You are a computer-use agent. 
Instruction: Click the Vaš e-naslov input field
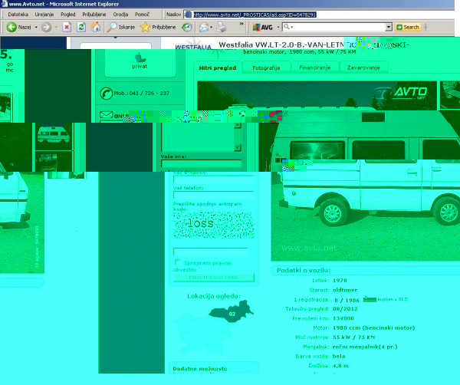point(214,179)
